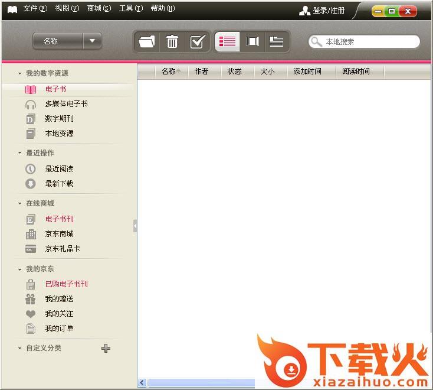The image size is (433, 390).
Task: Open 最新下载 in the sidebar
Action: pos(60,184)
